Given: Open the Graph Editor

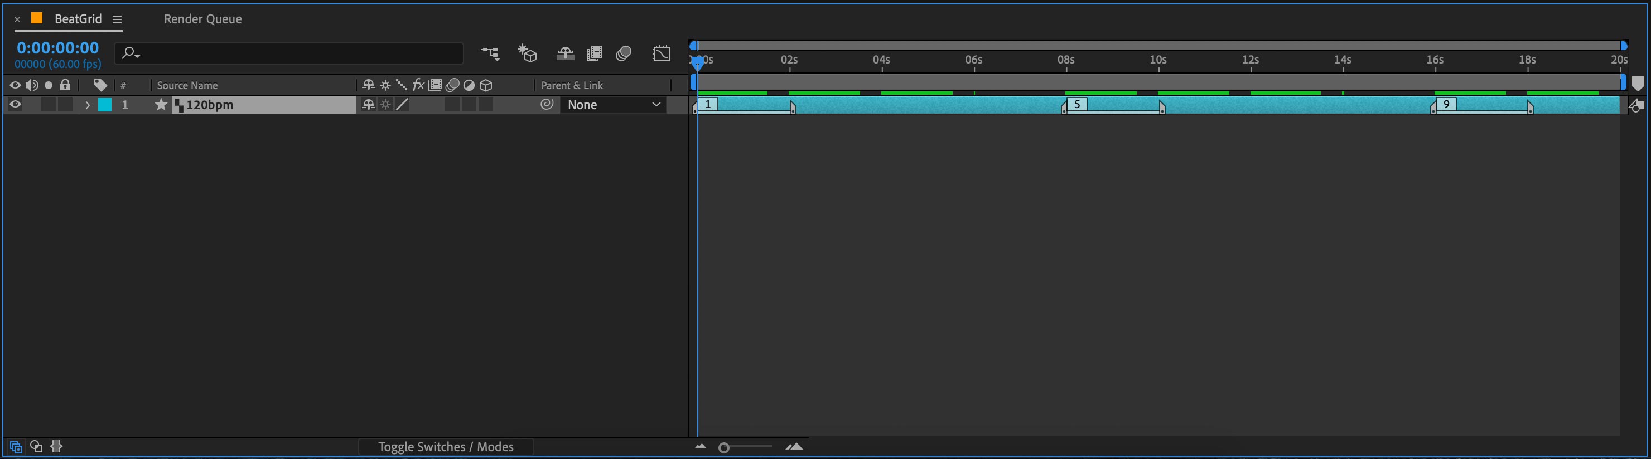Looking at the screenshot, I should pyautogui.click(x=662, y=54).
